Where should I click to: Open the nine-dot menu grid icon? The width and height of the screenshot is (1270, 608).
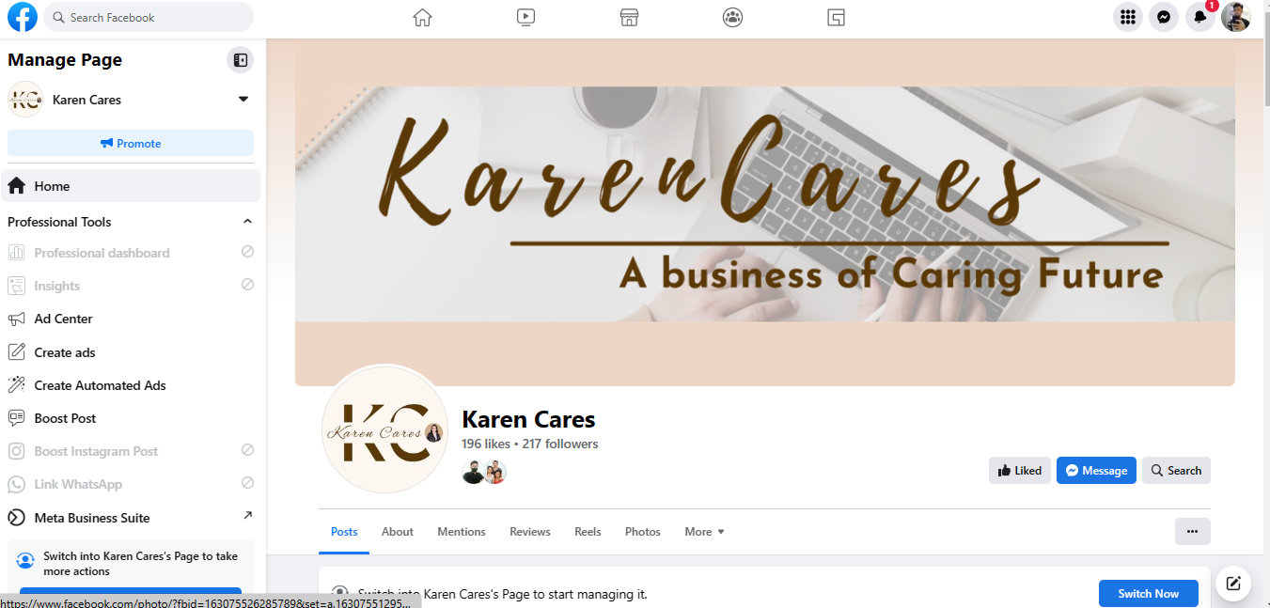1128,17
